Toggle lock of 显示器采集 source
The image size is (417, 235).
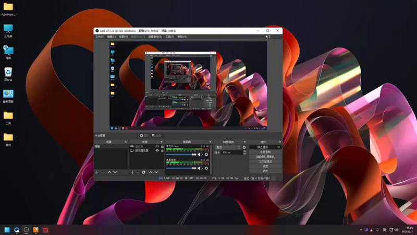click(x=162, y=150)
